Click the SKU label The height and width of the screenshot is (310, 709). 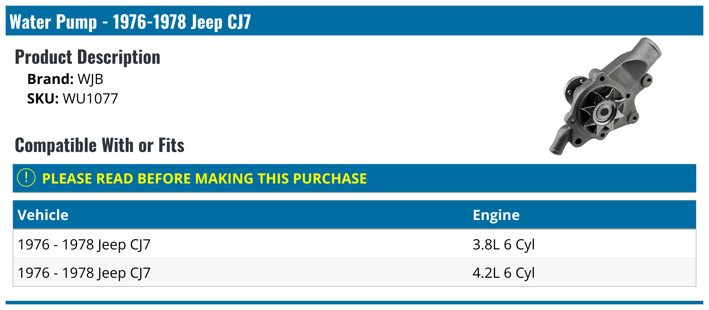[43, 98]
